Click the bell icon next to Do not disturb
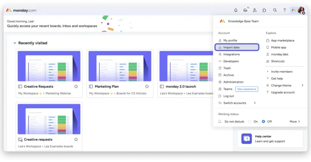Screen dimensions: 311x162 point(220,121)
